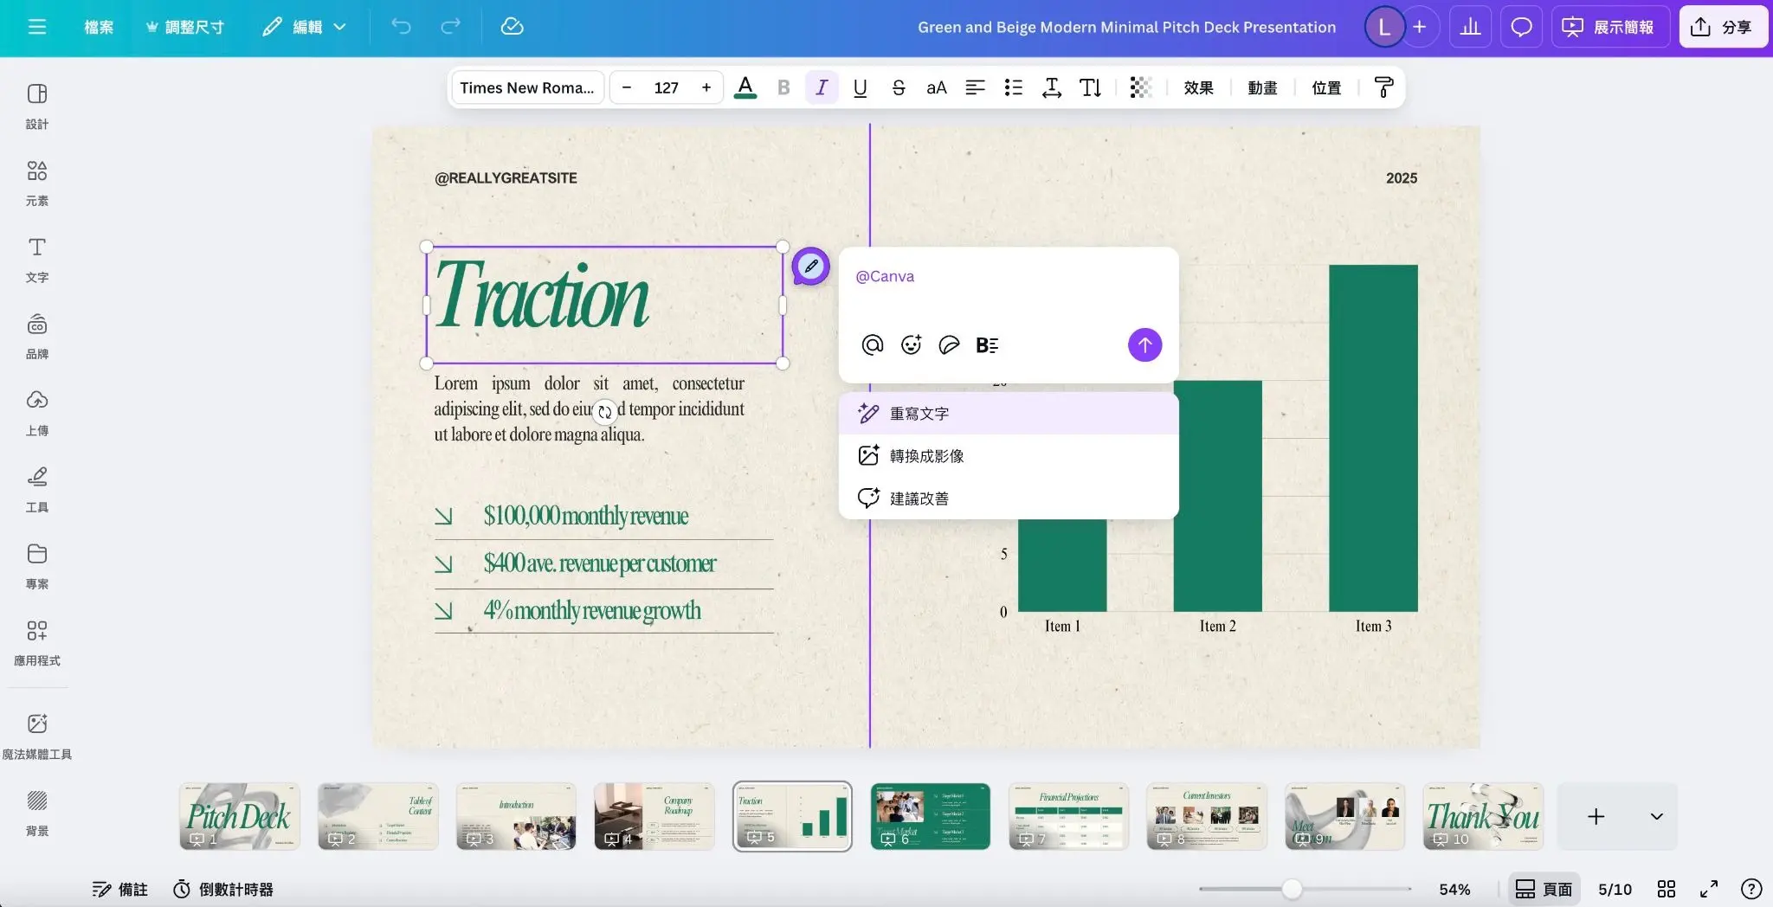Disable italic formatting on the selected text

821,87
